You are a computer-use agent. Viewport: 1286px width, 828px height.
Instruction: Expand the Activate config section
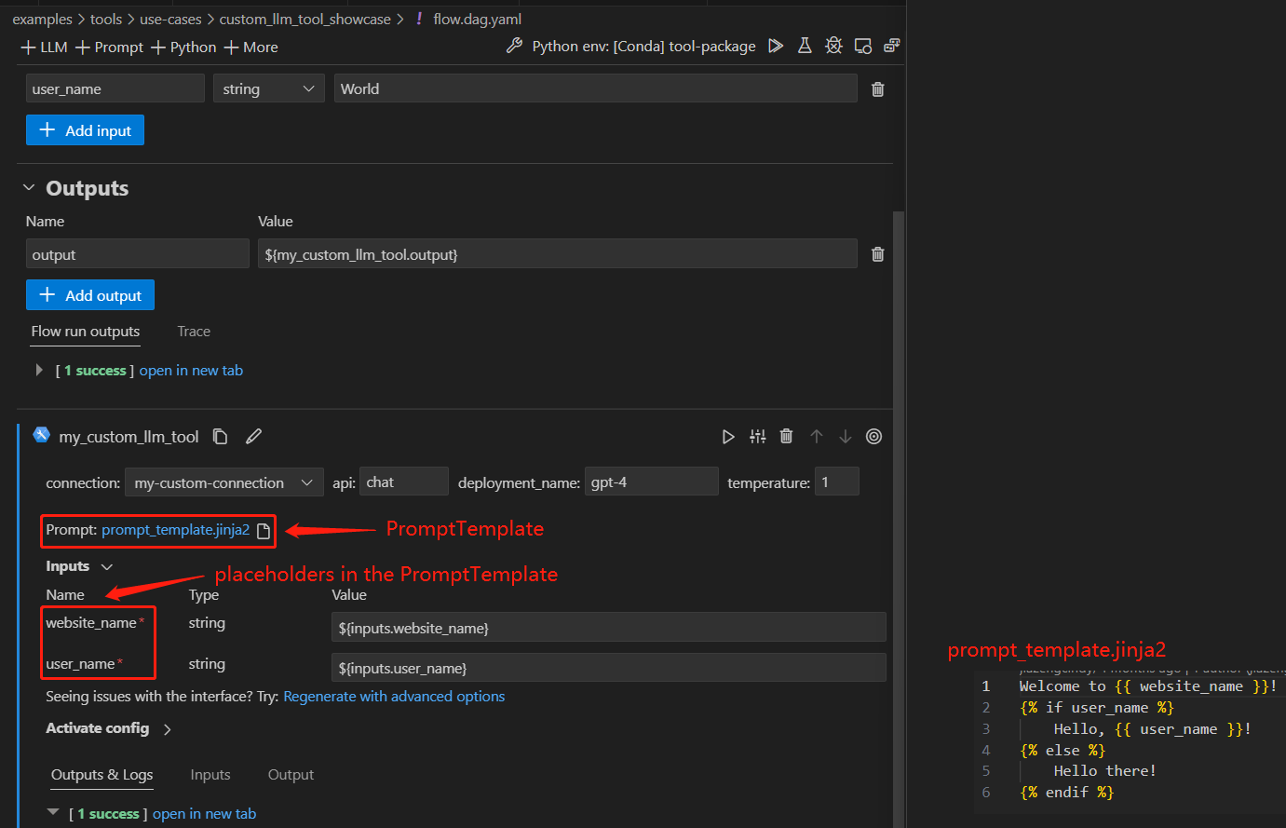click(168, 729)
